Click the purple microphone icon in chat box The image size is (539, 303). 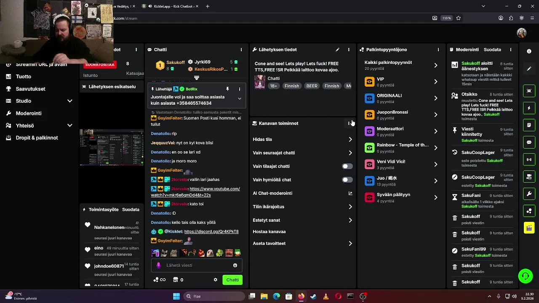coord(158,265)
